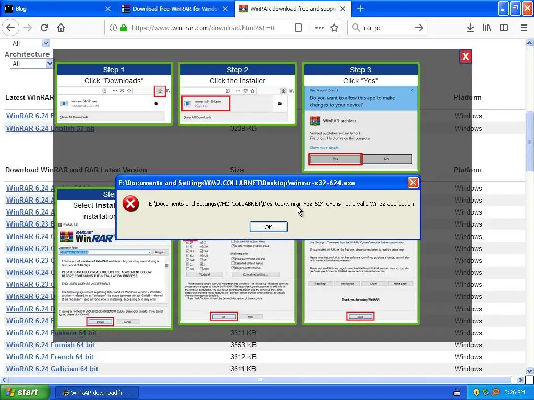Click the Step 1 Downloads thumbnail
This screenshot has width=534, height=400.
(x=114, y=94)
